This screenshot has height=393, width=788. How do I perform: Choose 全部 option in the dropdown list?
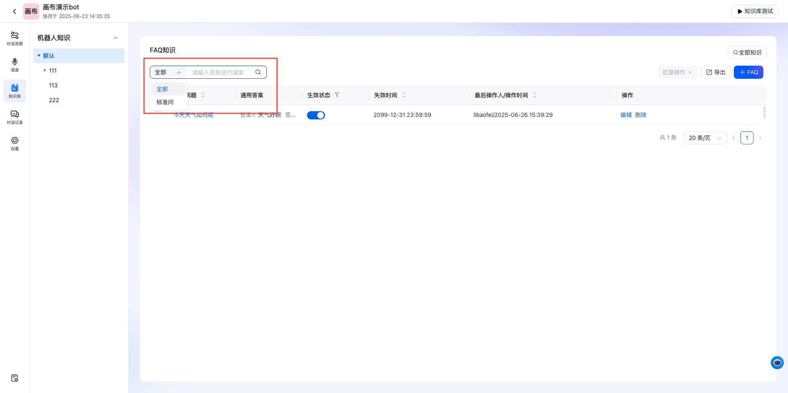click(162, 89)
